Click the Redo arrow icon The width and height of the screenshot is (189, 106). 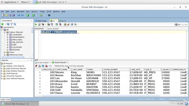tap(22, 15)
